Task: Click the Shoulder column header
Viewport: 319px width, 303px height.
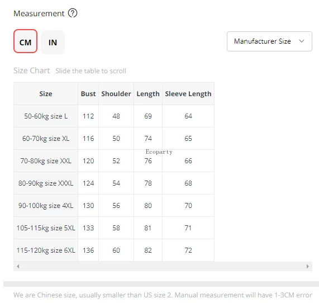Action: coord(116,94)
